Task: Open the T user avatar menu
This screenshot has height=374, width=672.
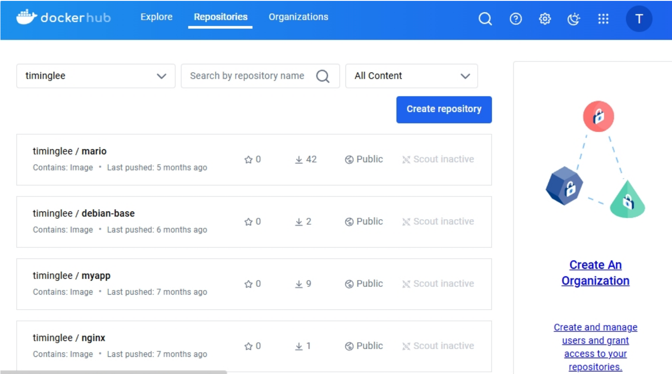Action: pyautogui.click(x=639, y=19)
